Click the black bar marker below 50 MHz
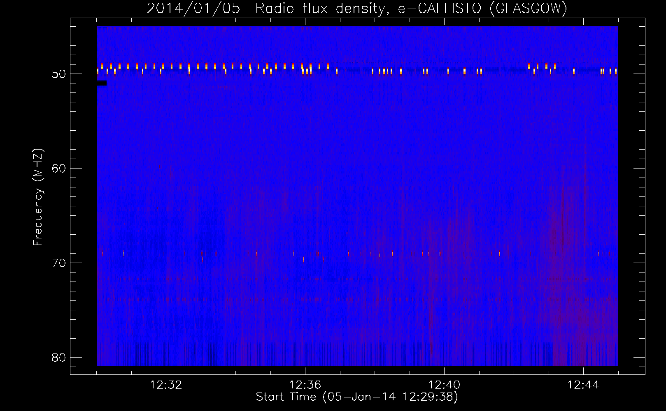Image resolution: width=666 pixels, height=411 pixels. point(102,83)
